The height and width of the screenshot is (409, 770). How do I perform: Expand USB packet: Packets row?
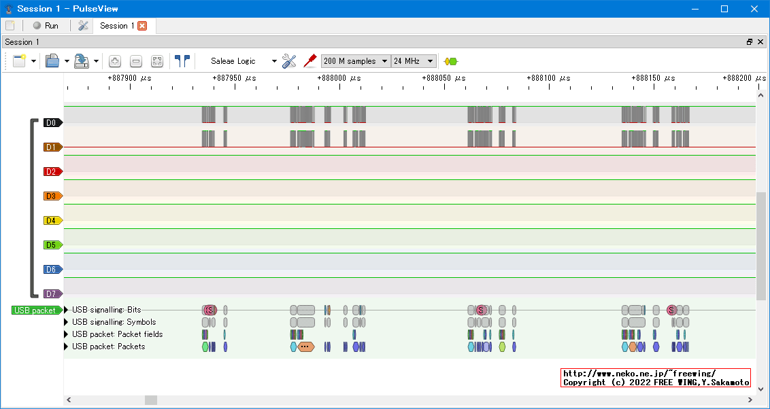67,346
